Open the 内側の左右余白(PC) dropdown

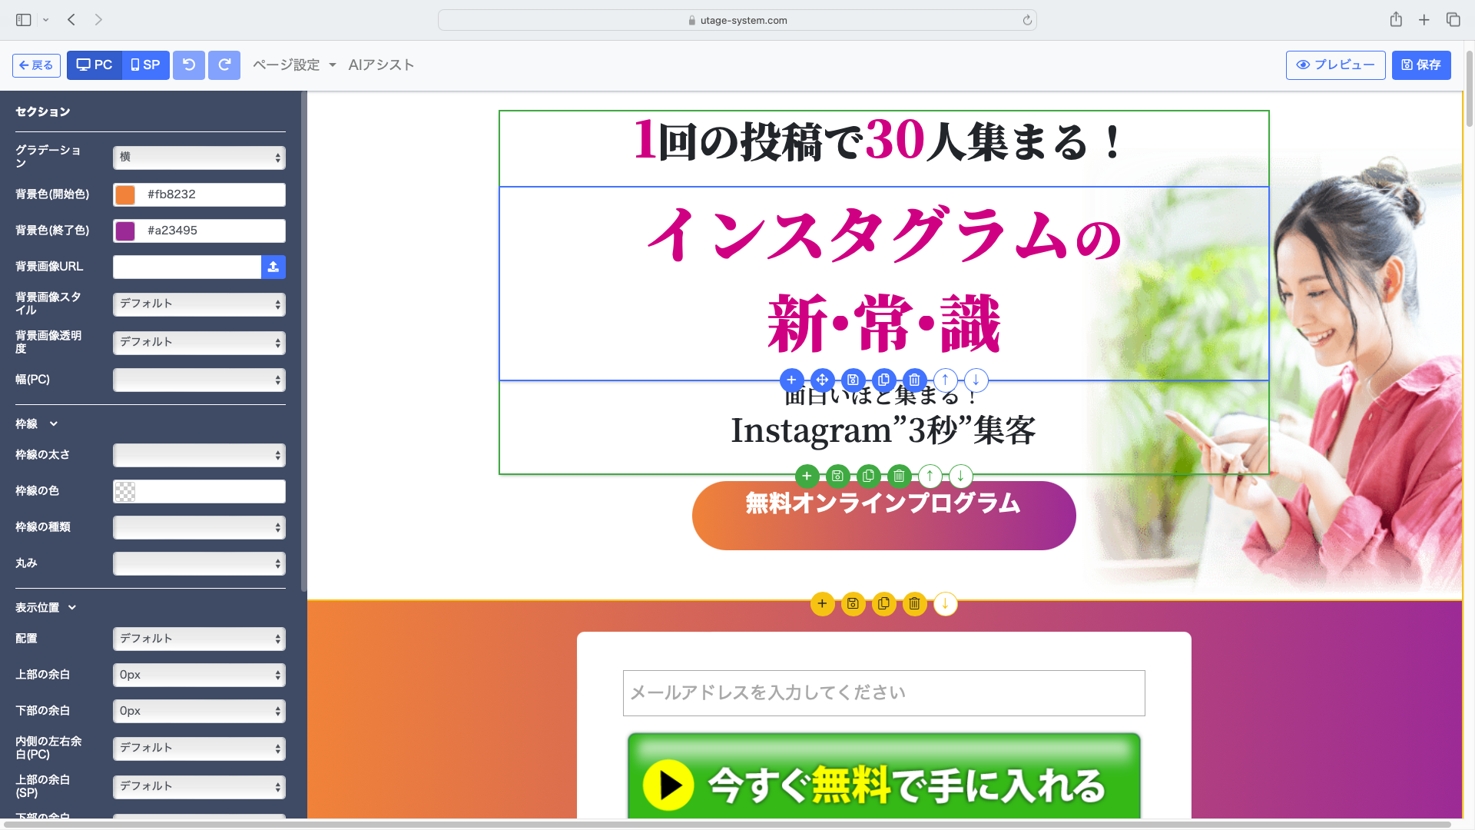pos(199,749)
